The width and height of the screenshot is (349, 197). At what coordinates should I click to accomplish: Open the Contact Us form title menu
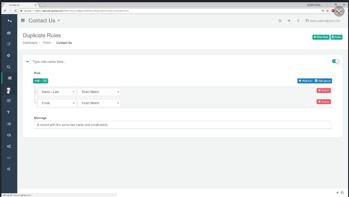coord(44,21)
